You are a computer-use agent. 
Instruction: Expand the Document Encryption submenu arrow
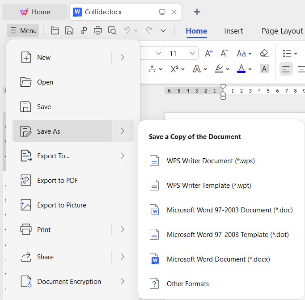pos(123,281)
